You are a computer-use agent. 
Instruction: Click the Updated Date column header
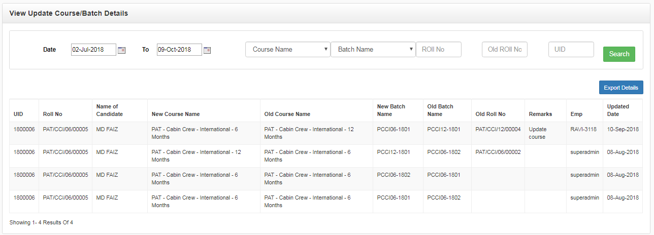[x=618, y=110]
